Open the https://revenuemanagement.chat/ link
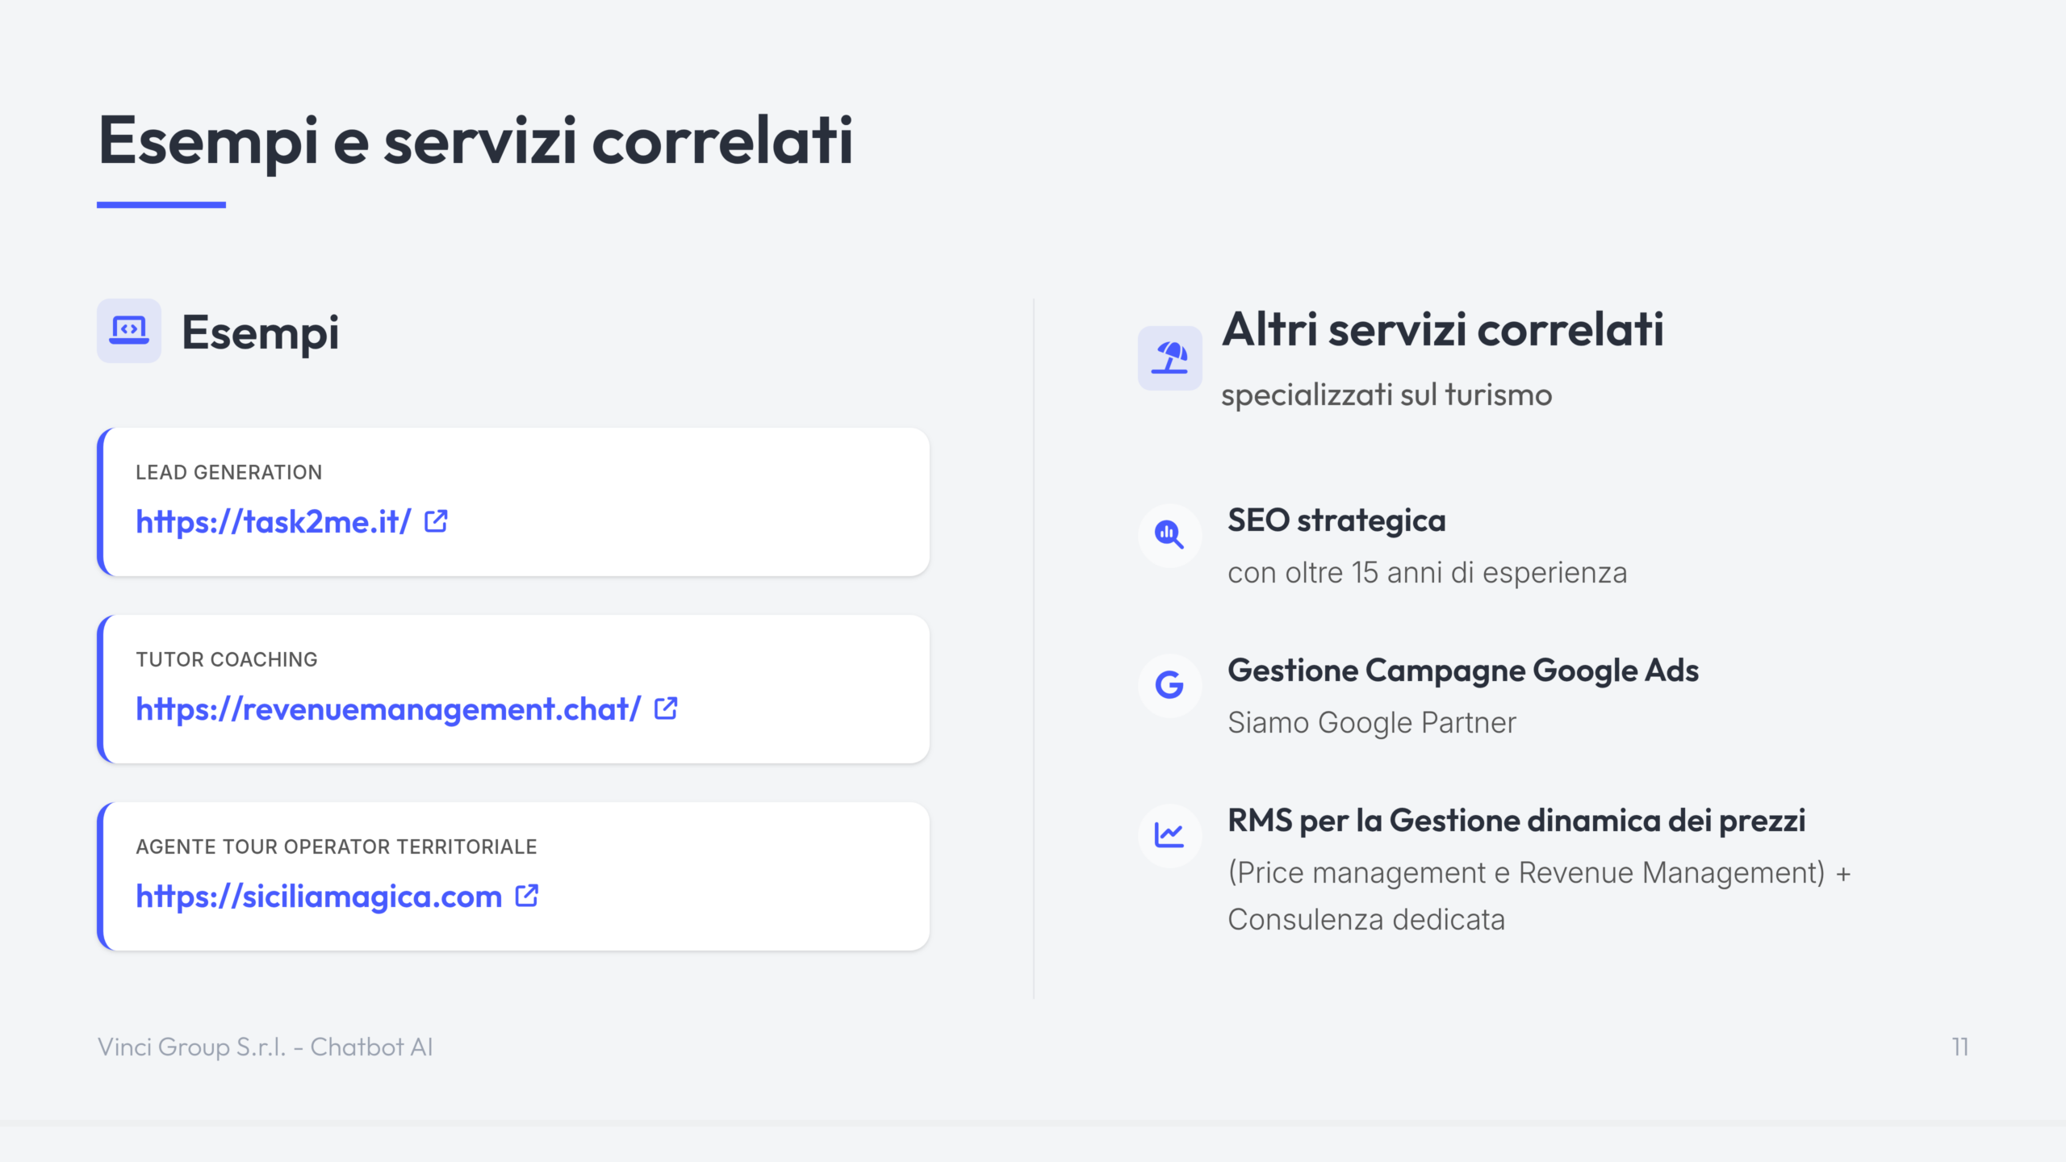Image resolution: width=2066 pixels, height=1162 pixels. pyautogui.click(x=388, y=709)
